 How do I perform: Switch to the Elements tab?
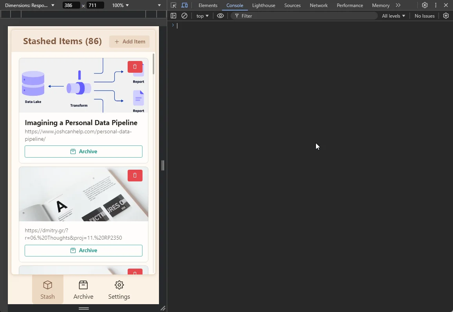click(x=208, y=5)
